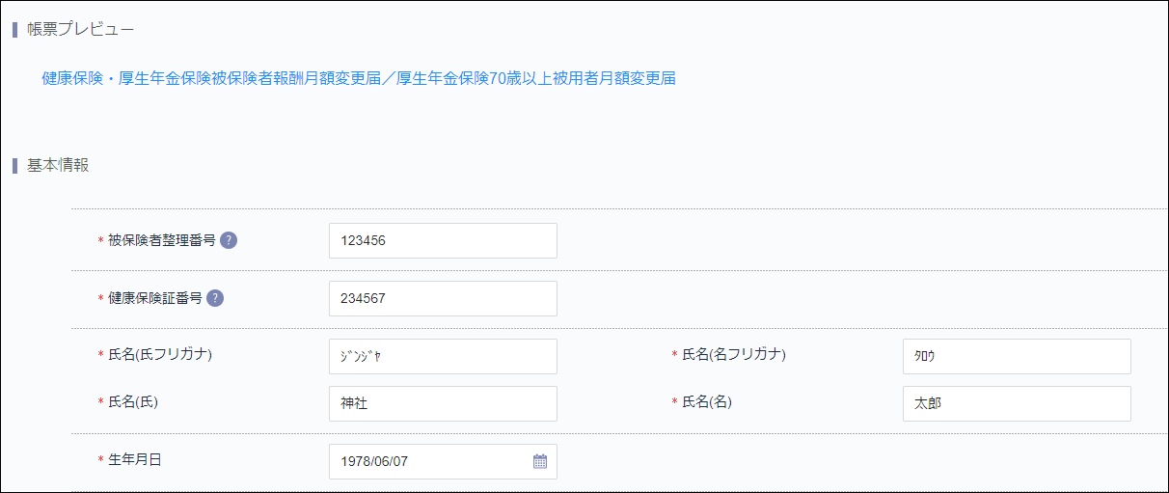Image resolution: width=1169 pixels, height=493 pixels.
Task: Click the 健康保険証番号 field containing 234567
Action: [x=443, y=299]
